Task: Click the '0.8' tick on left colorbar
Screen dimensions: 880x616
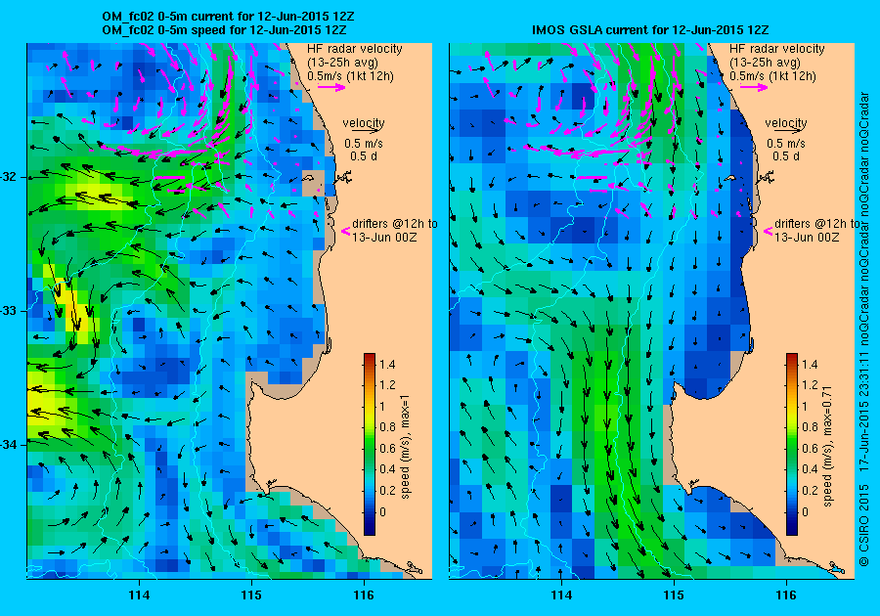Action: pos(387,427)
